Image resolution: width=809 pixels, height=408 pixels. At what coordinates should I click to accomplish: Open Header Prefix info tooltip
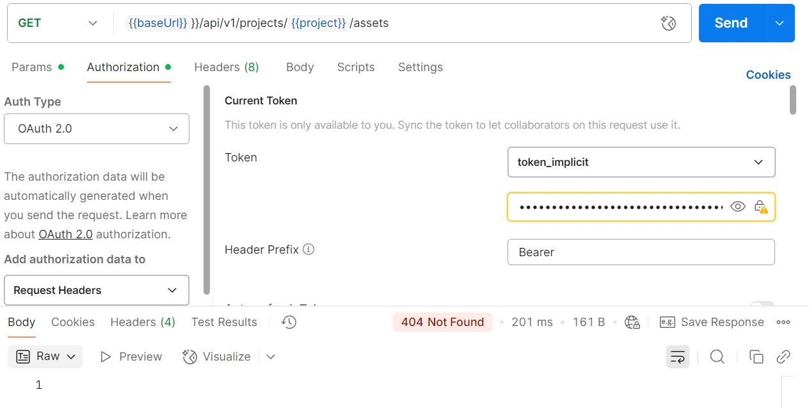coord(308,250)
